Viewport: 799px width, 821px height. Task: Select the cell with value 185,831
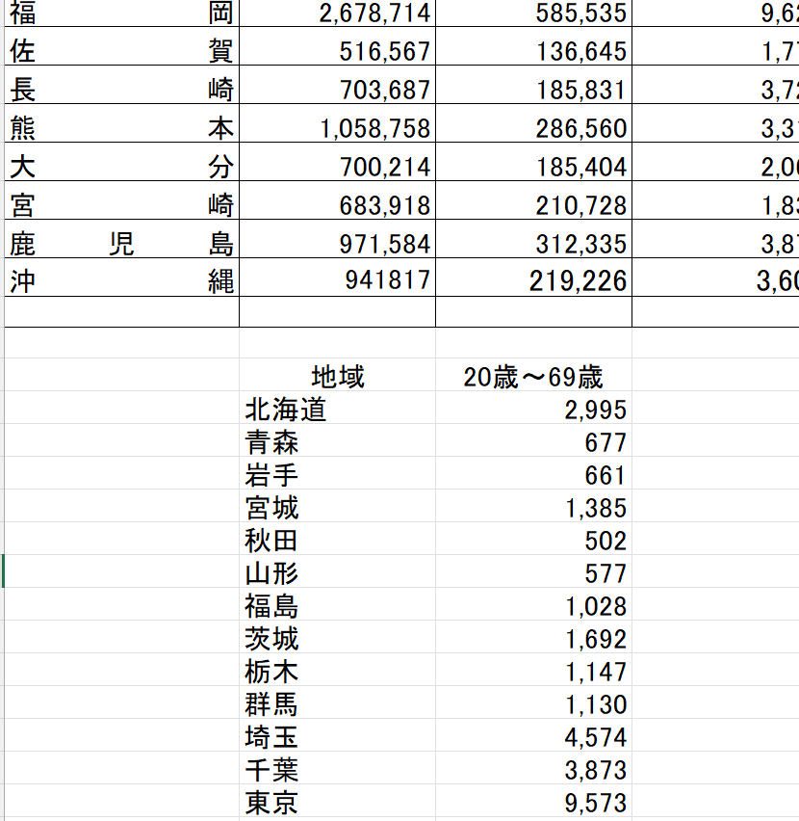[x=534, y=90]
